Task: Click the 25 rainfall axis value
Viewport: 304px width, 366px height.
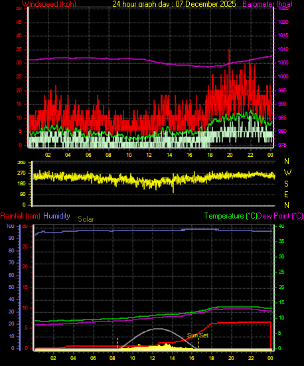Action: point(25,246)
